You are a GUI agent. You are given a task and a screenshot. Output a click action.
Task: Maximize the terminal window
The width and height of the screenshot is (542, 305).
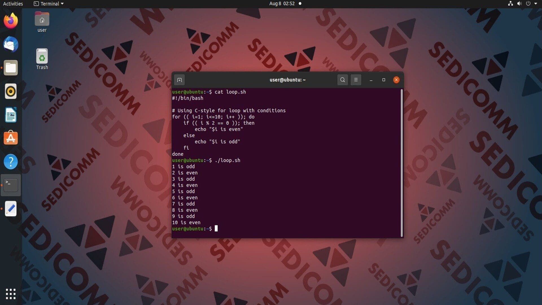384,80
